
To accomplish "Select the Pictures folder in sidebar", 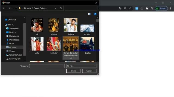I will pos(11,47).
